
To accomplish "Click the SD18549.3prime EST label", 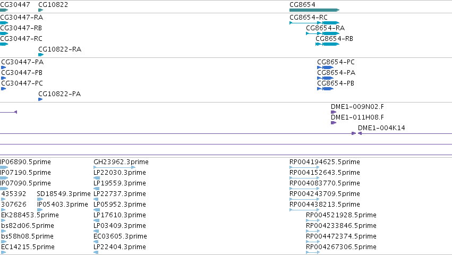I will click(x=64, y=194).
